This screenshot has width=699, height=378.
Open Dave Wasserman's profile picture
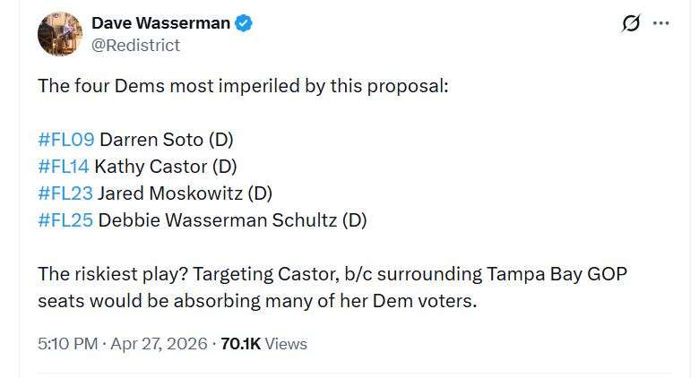point(60,35)
